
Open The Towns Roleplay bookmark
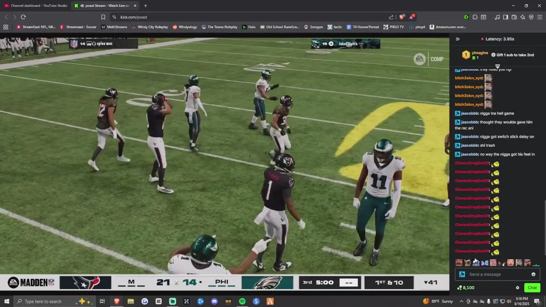pos(219,27)
